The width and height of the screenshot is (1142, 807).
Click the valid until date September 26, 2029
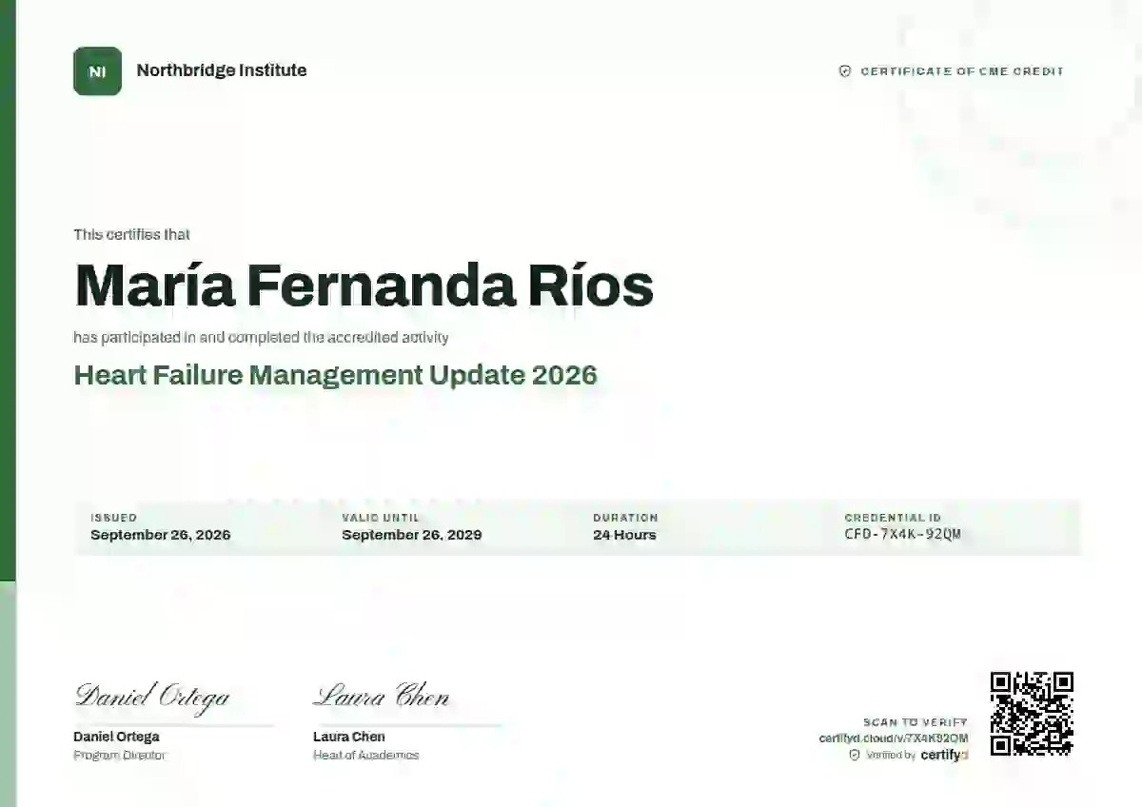coord(412,535)
